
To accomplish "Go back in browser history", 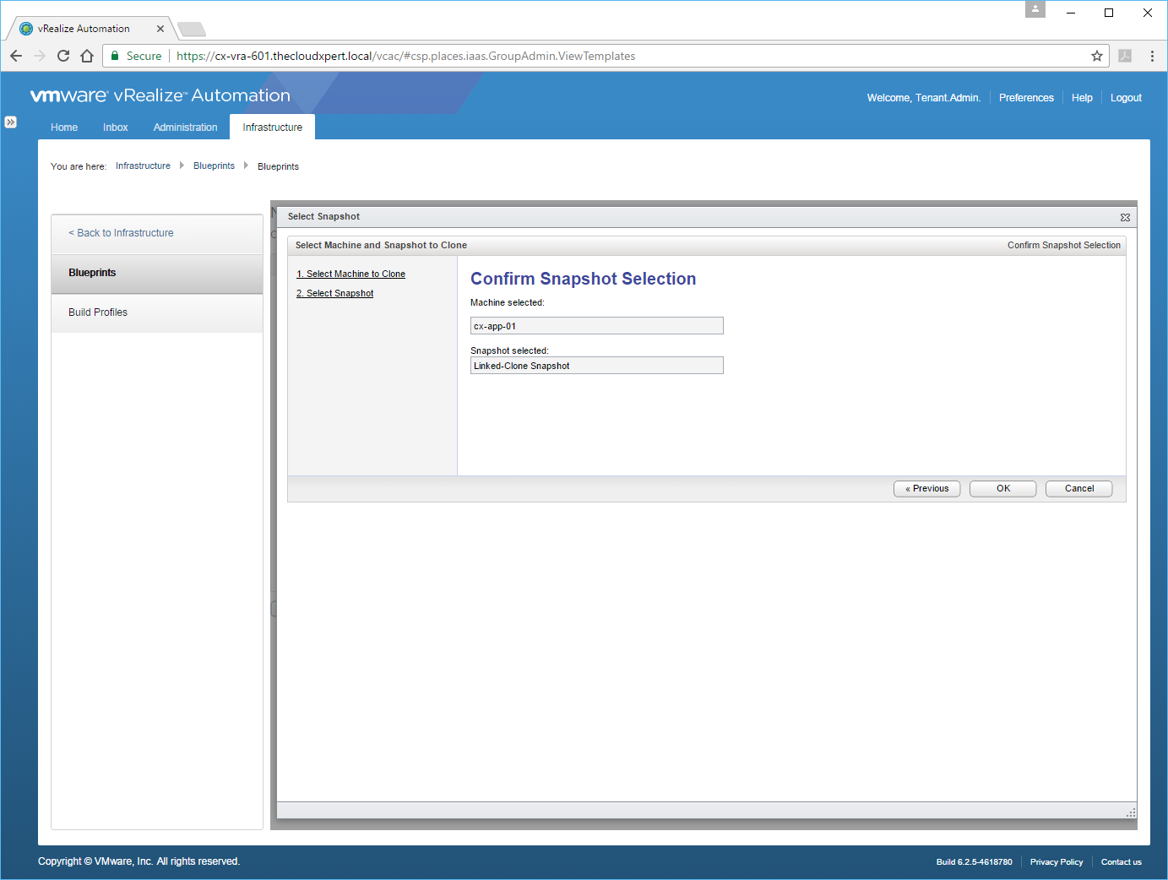I will (16, 56).
